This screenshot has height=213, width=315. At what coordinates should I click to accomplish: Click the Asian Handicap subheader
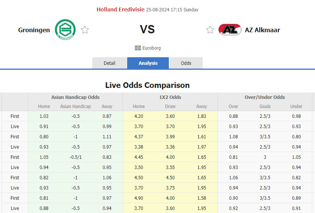point(76,106)
